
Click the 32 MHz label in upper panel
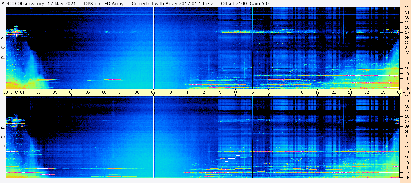406,8
